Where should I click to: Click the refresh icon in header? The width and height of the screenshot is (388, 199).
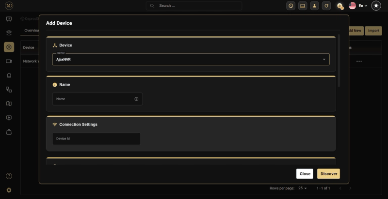[326, 6]
